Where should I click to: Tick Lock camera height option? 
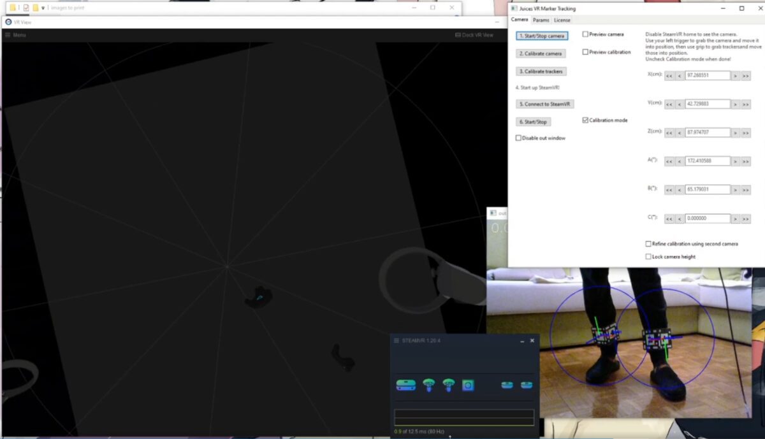(648, 257)
